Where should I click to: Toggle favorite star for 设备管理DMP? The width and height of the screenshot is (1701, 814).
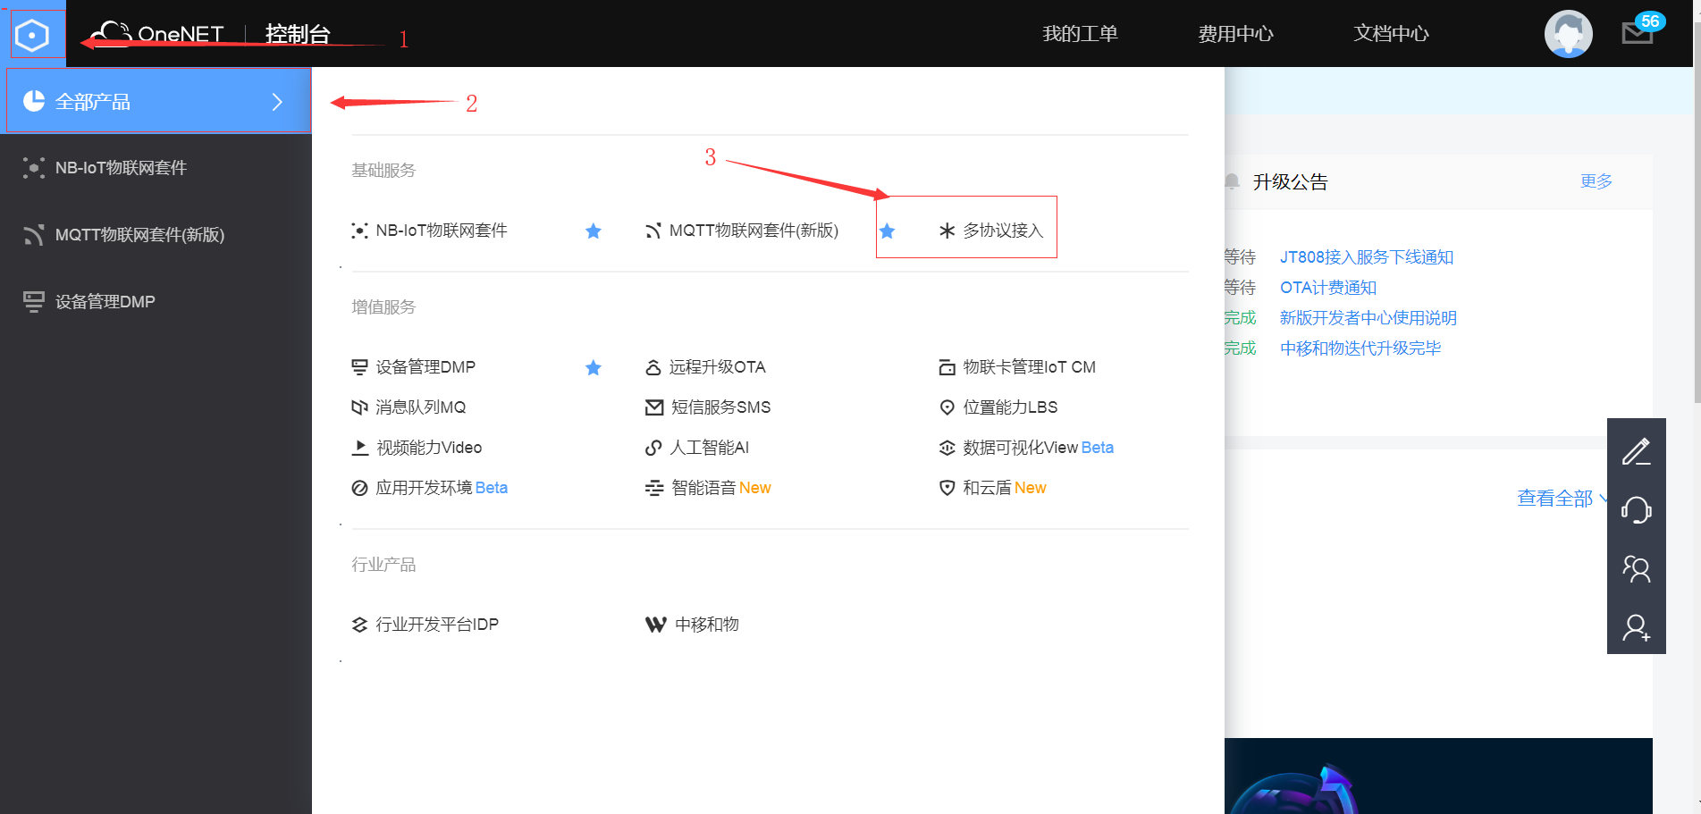[x=594, y=367]
